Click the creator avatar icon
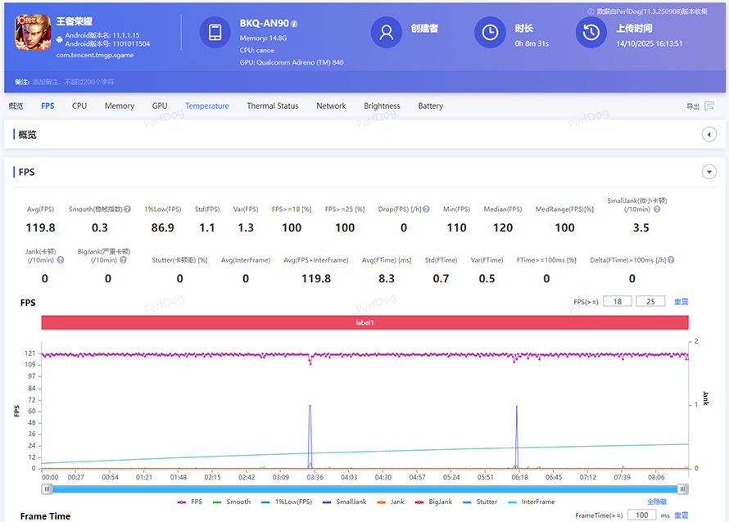 click(387, 33)
